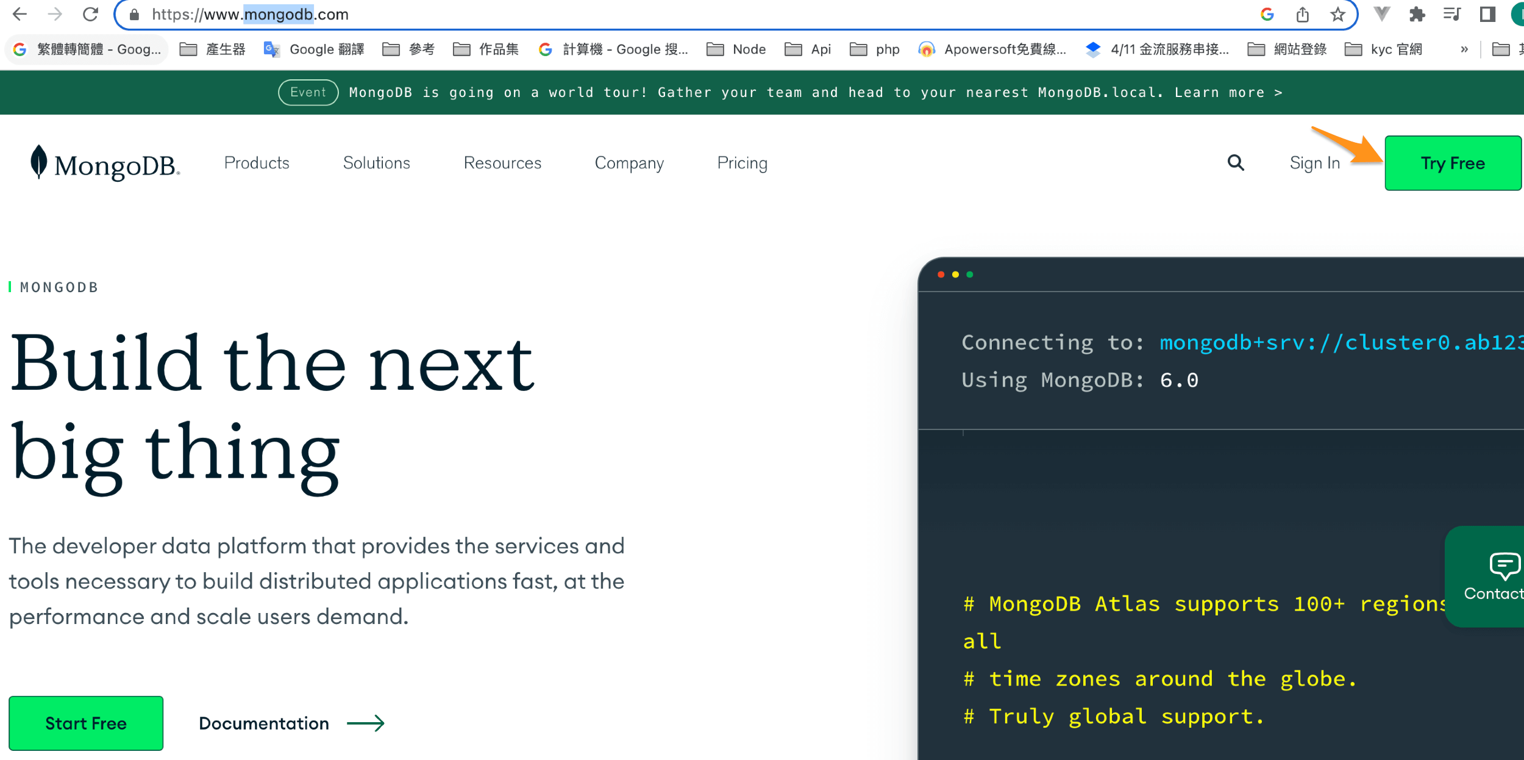Click the browser back arrow
The width and height of the screenshot is (1524, 760).
pos(20,15)
